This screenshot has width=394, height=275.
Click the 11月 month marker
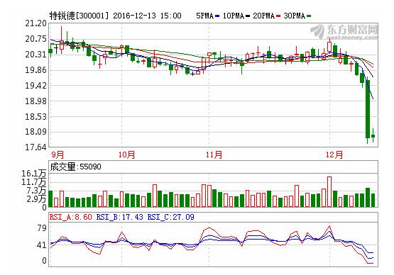point(214,155)
